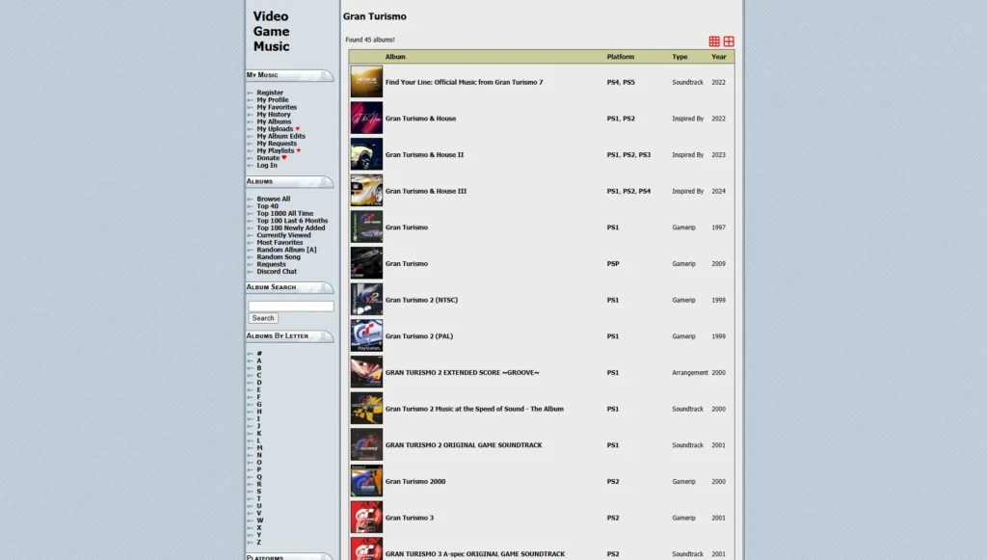
Task: Open Extended Score Groove cover thumbnail
Action: click(366, 372)
